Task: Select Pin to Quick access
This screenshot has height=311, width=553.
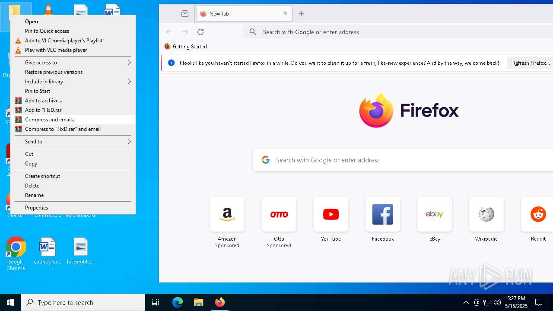Action: click(73, 31)
